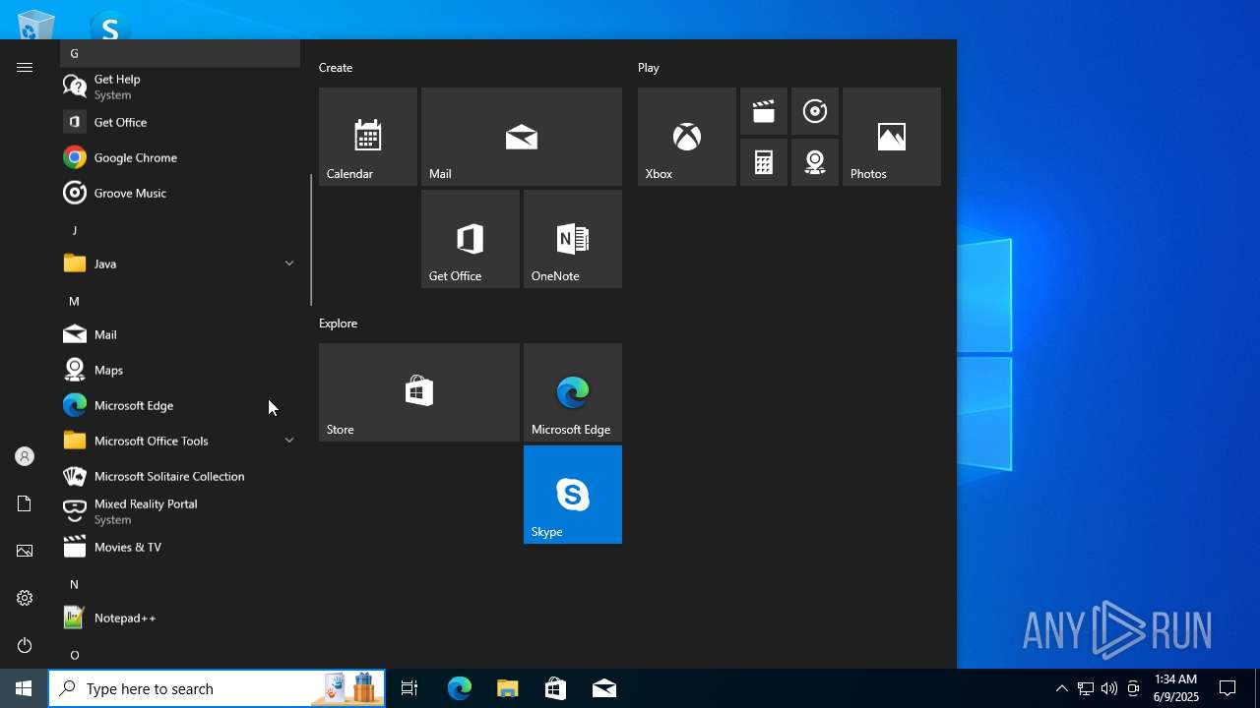The image size is (1260, 708).
Task: Launch Microsoft Edge from the app list
Action: 180,405
